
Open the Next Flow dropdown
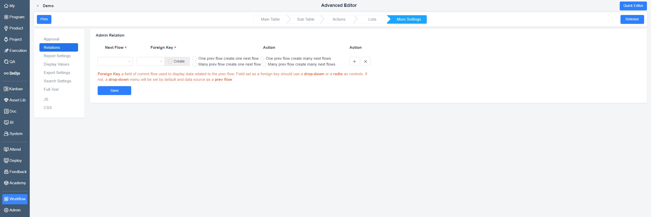[115, 61]
